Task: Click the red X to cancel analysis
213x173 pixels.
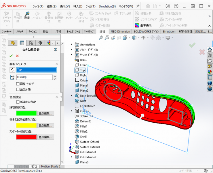Action: click(17, 56)
